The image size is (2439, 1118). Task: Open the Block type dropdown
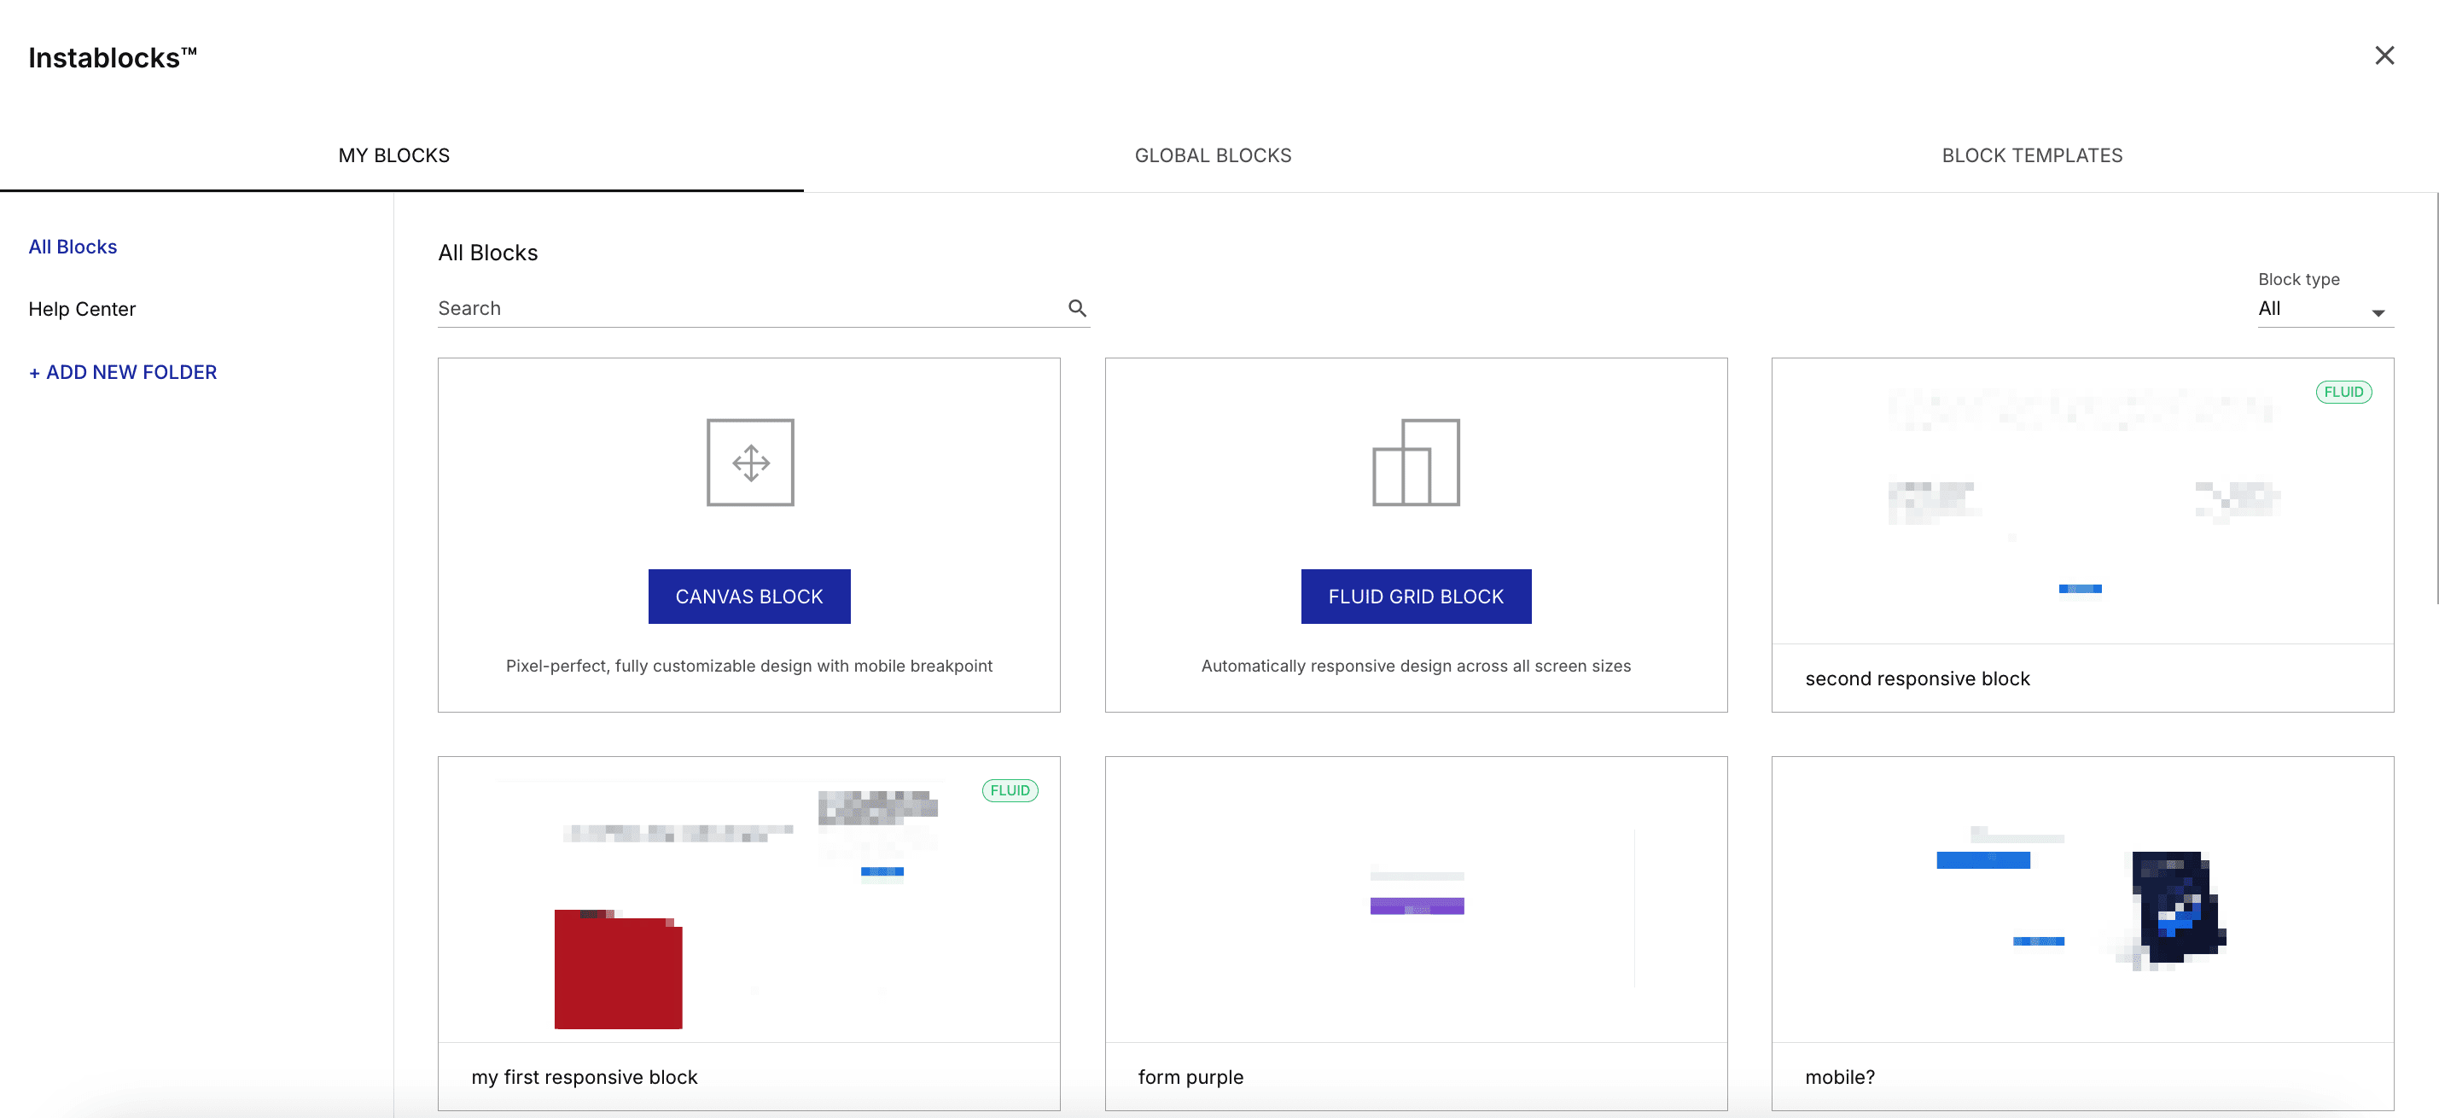click(x=2325, y=309)
